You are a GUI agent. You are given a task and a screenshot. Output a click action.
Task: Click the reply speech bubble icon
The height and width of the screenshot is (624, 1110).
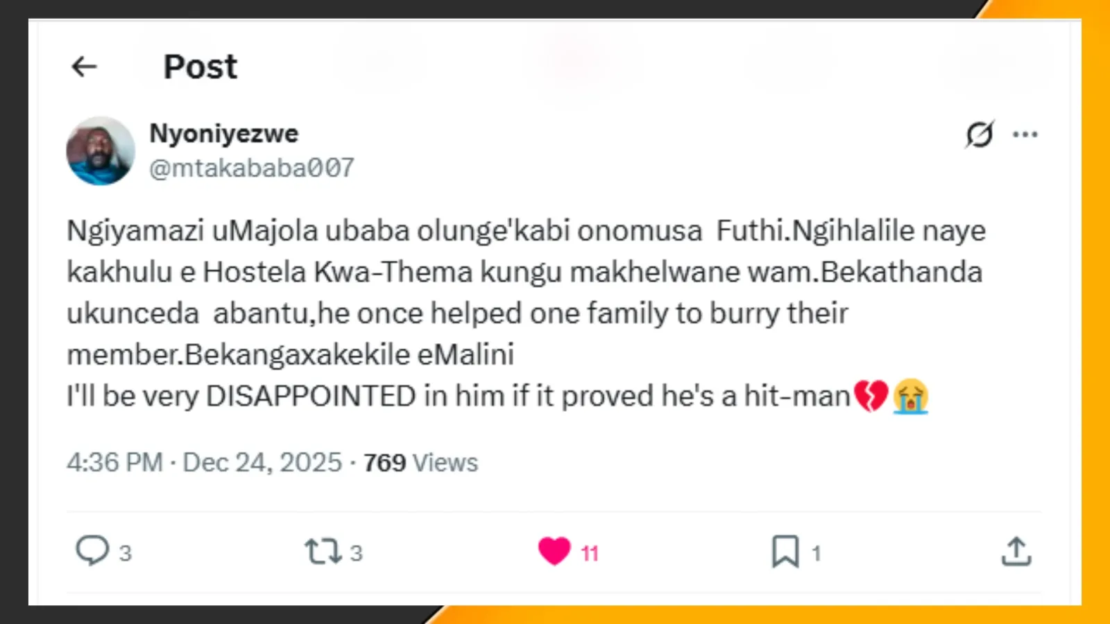tap(92, 551)
